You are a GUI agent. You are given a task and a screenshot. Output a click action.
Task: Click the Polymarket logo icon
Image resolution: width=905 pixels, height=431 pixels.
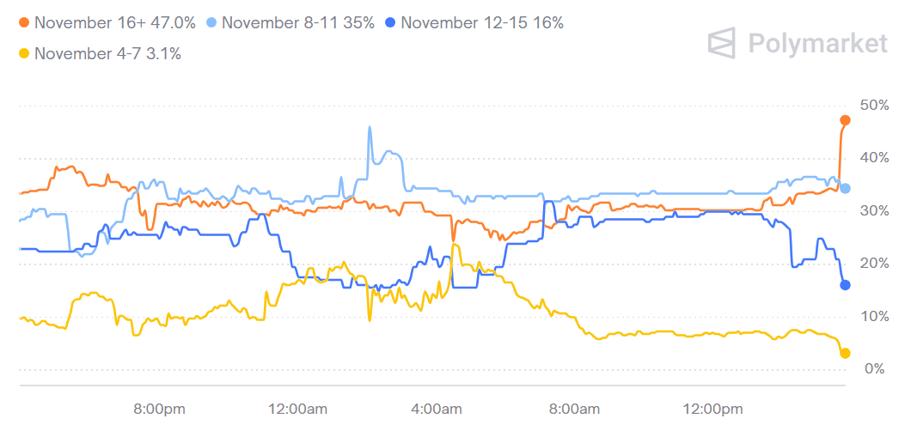tap(722, 42)
